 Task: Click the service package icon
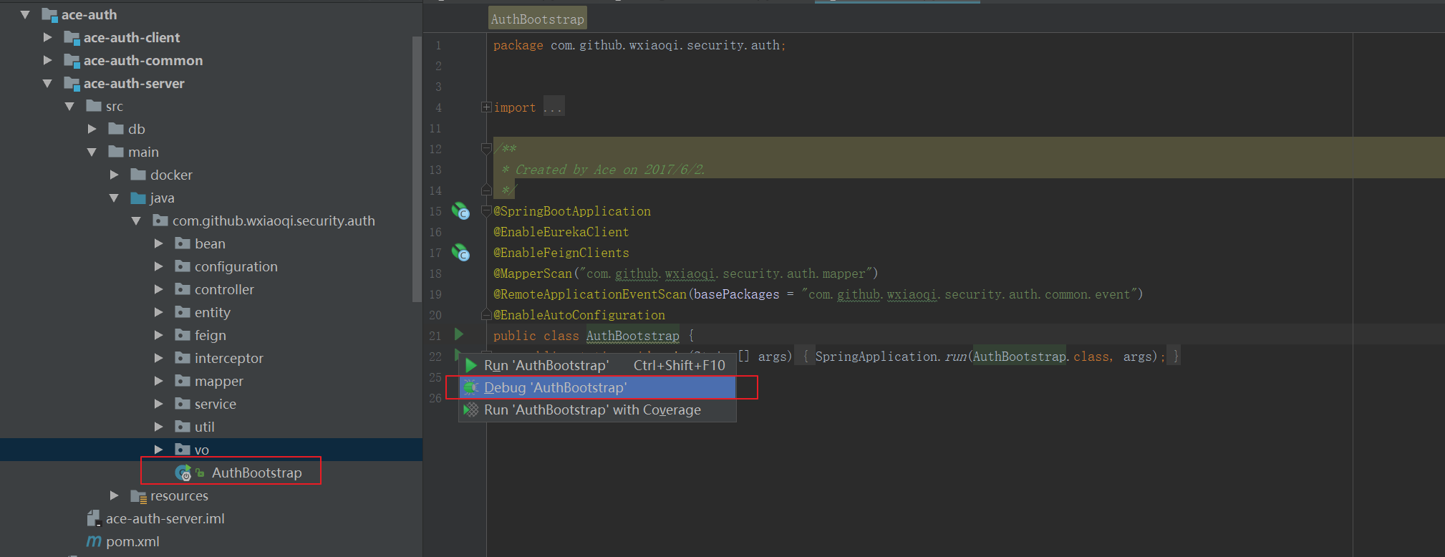tap(182, 404)
